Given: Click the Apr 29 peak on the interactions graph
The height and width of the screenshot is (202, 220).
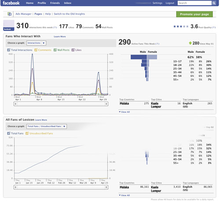Looking at the screenshot, I should [x=99, y=72].
